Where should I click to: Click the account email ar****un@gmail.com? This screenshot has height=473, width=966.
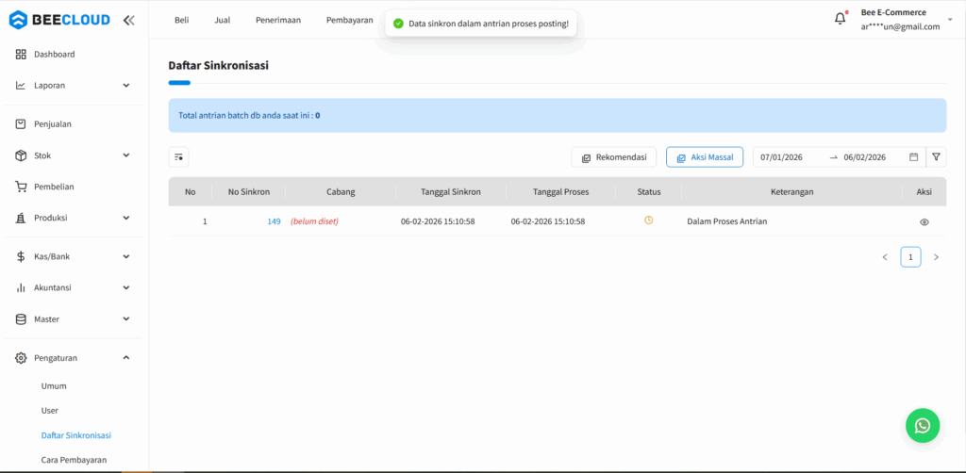click(900, 26)
